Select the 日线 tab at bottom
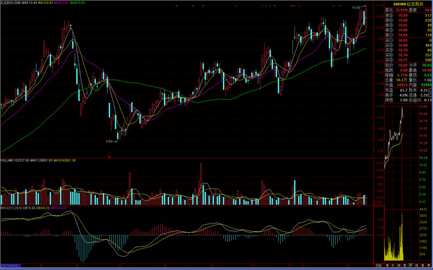The height and width of the screenshot is (270, 433). point(378,266)
